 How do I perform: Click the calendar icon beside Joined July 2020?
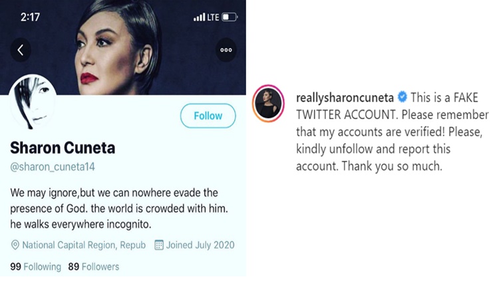[159, 245]
